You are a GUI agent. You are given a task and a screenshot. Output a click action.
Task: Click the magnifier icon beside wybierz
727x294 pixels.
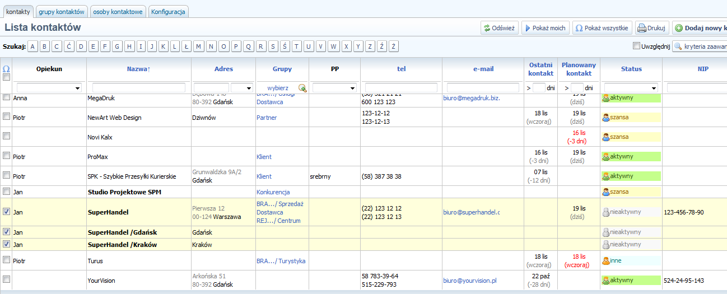[302, 88]
